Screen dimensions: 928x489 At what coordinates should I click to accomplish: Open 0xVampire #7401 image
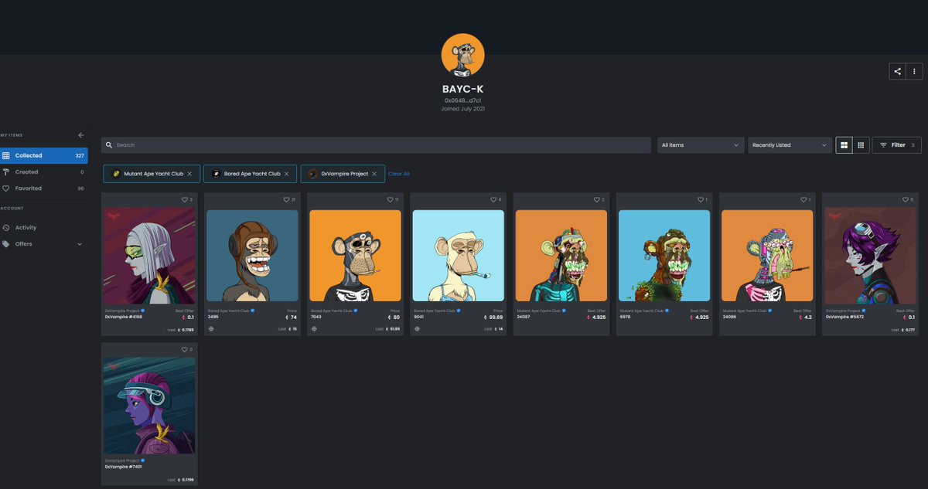point(149,406)
